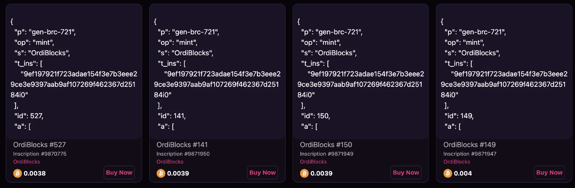Click Bitcoin icon on OrdiBlocks #141 card
575x188 pixels.
coord(161,173)
